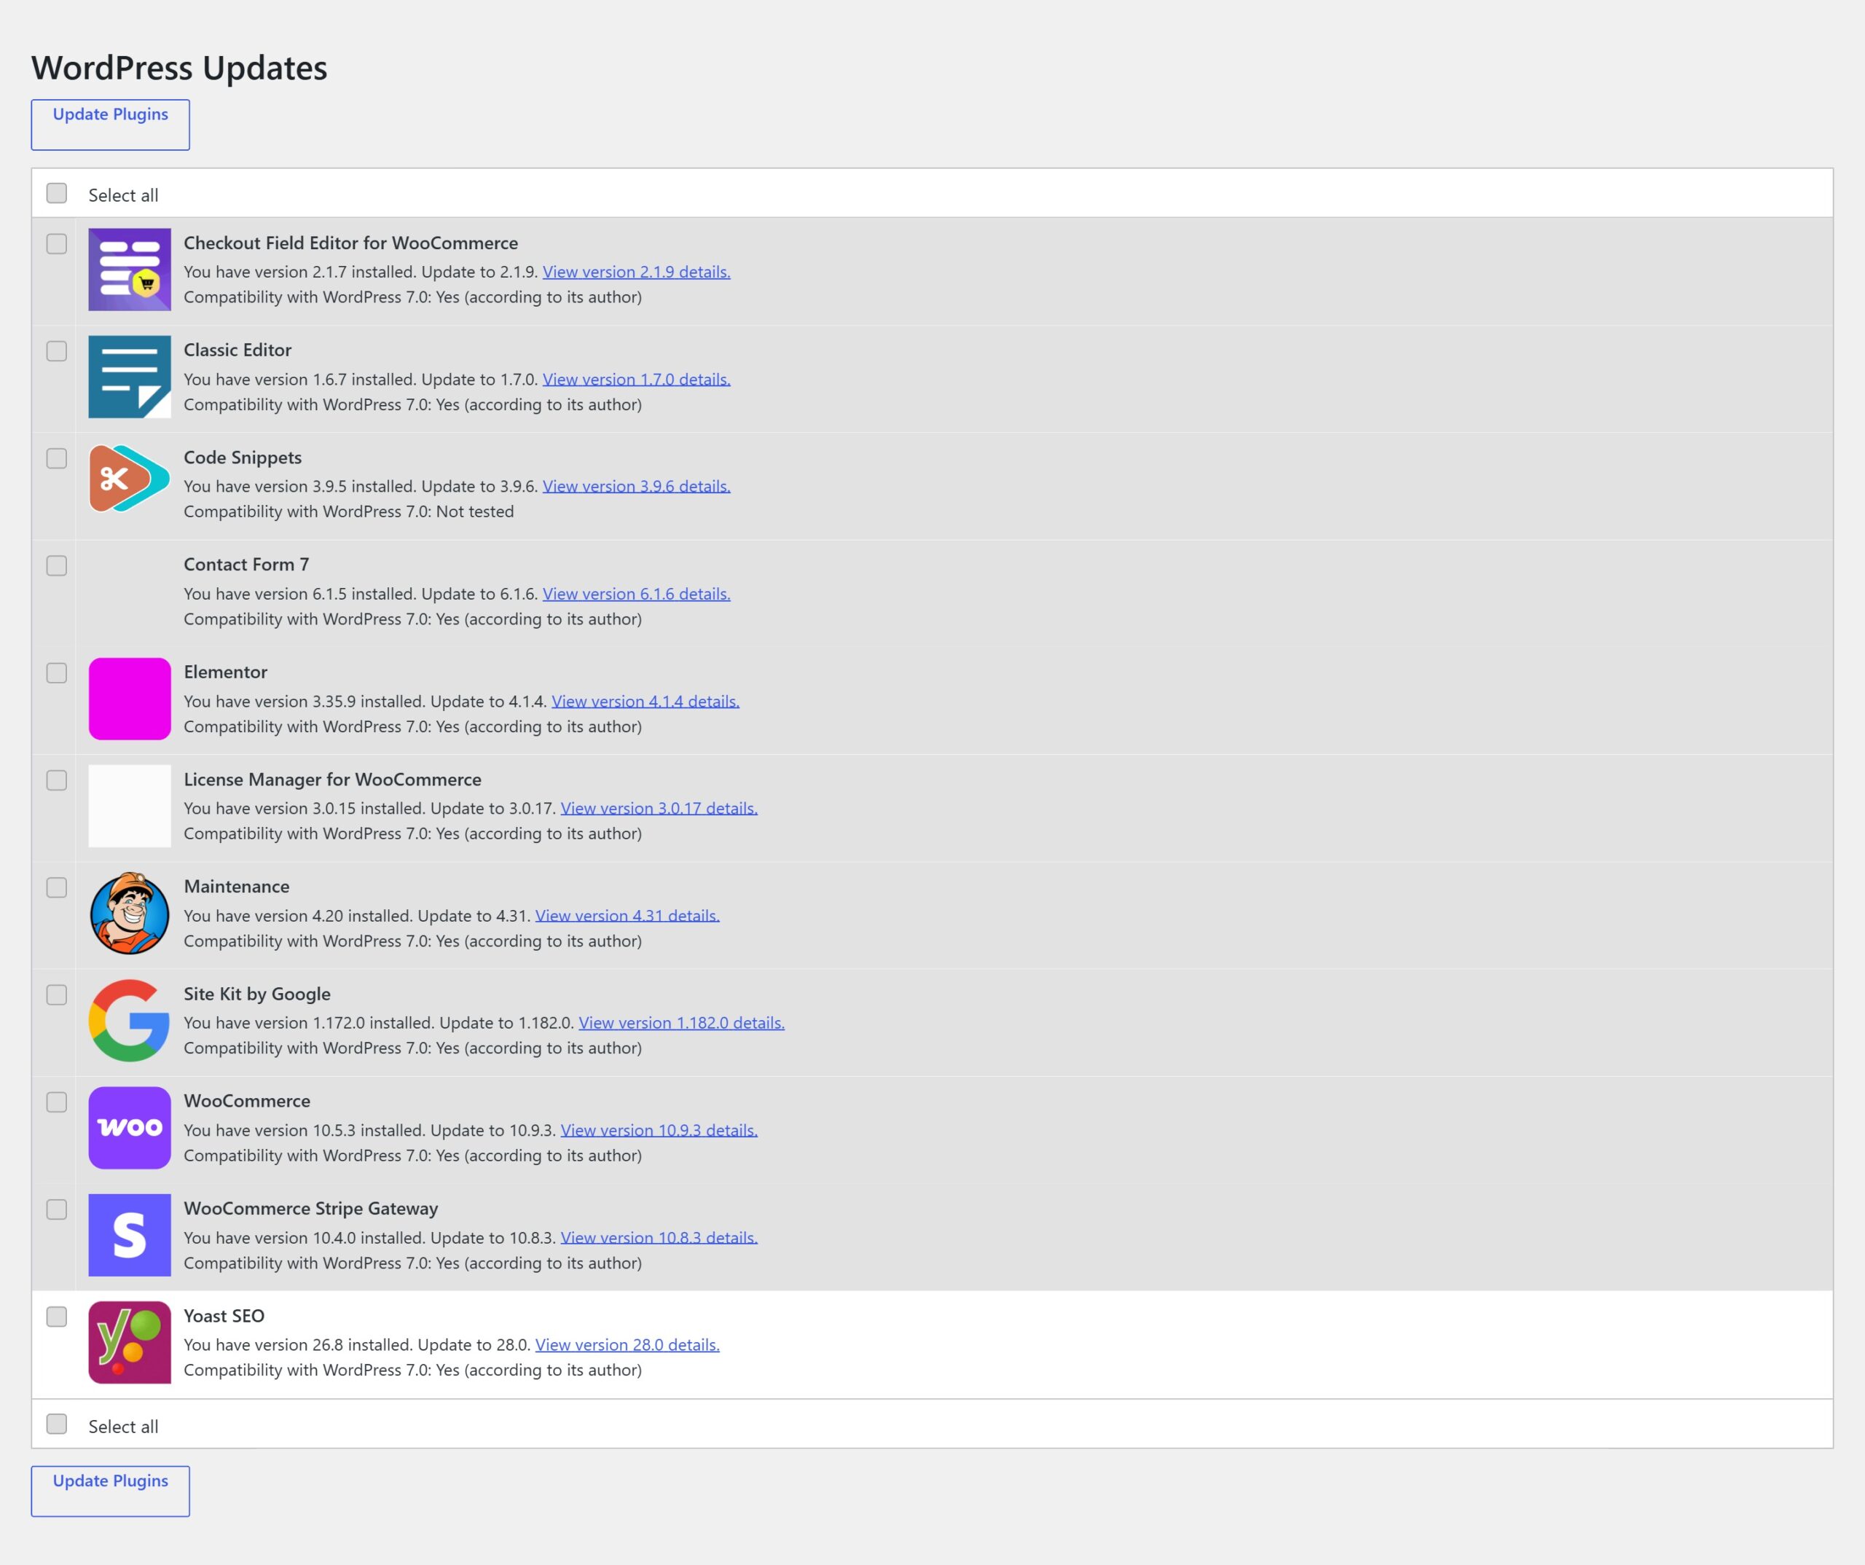Screen dimensions: 1865x1565
Task: Click the Checkout Field Editor plugin icon
Action: [x=130, y=269]
